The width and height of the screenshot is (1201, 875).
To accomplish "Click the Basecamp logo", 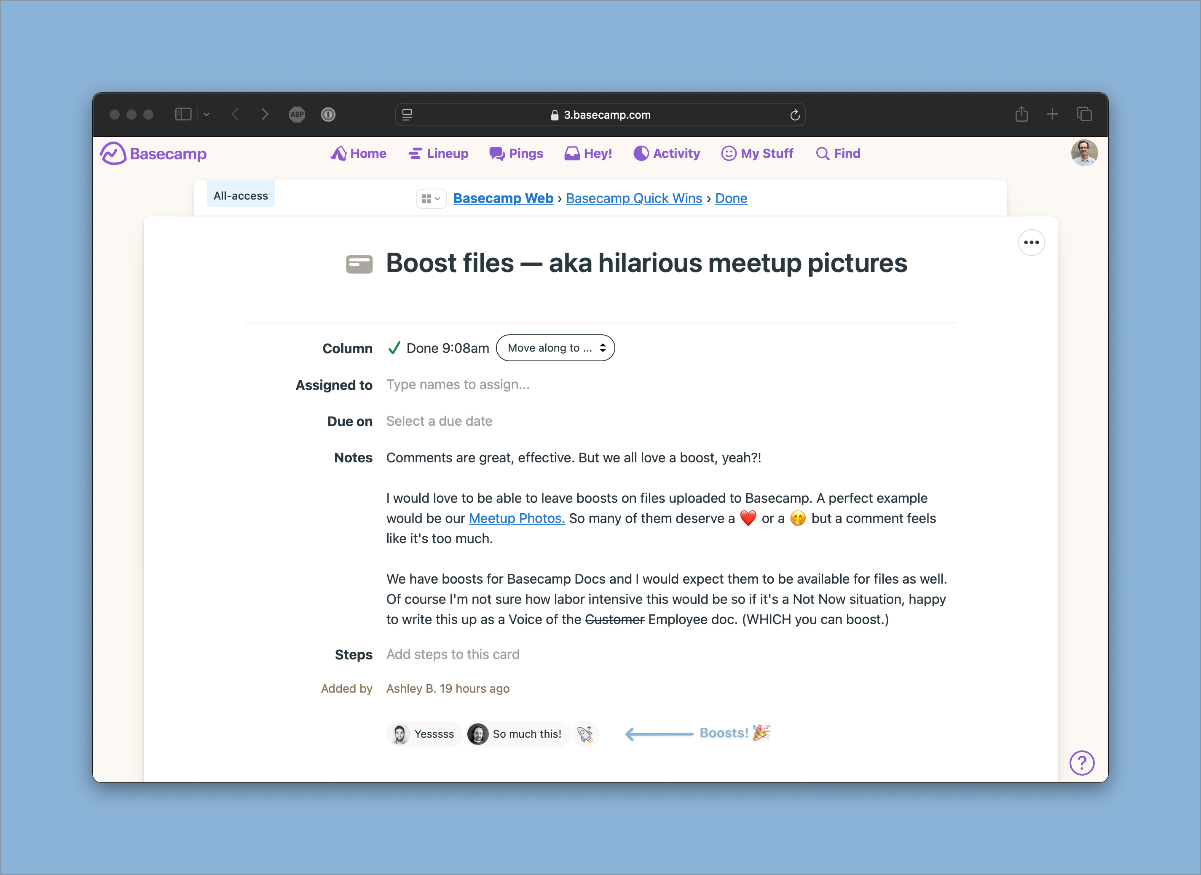I will pos(153,154).
